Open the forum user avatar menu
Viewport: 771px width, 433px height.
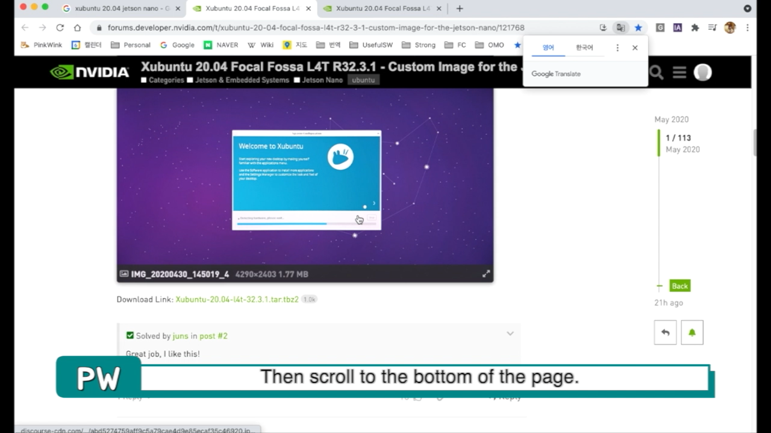point(702,73)
